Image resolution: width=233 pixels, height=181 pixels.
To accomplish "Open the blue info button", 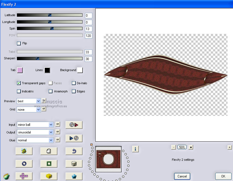I will tap(135, 149).
